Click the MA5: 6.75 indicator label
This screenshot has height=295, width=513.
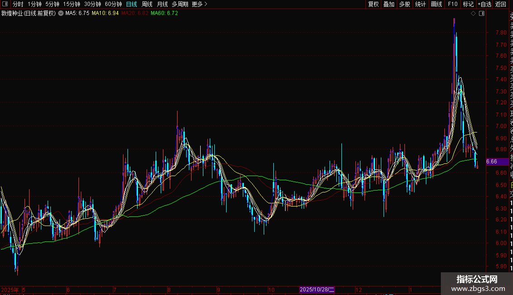(x=77, y=13)
